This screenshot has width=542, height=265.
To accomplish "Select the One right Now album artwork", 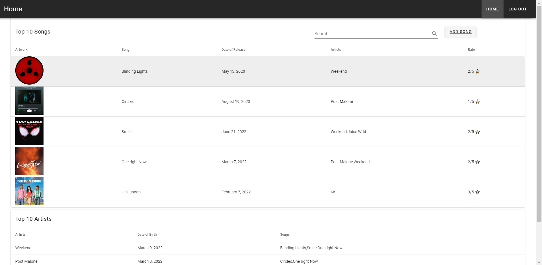I will (29, 161).
